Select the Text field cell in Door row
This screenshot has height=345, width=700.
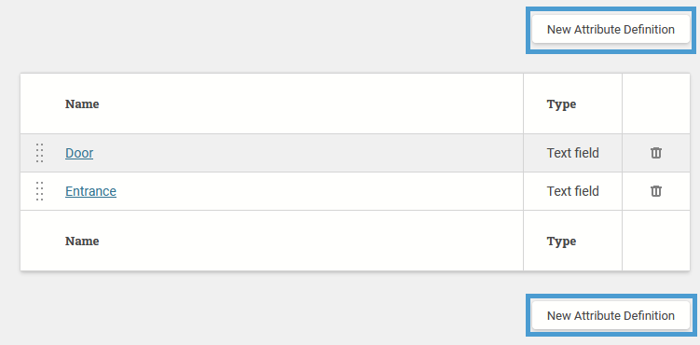click(x=572, y=153)
